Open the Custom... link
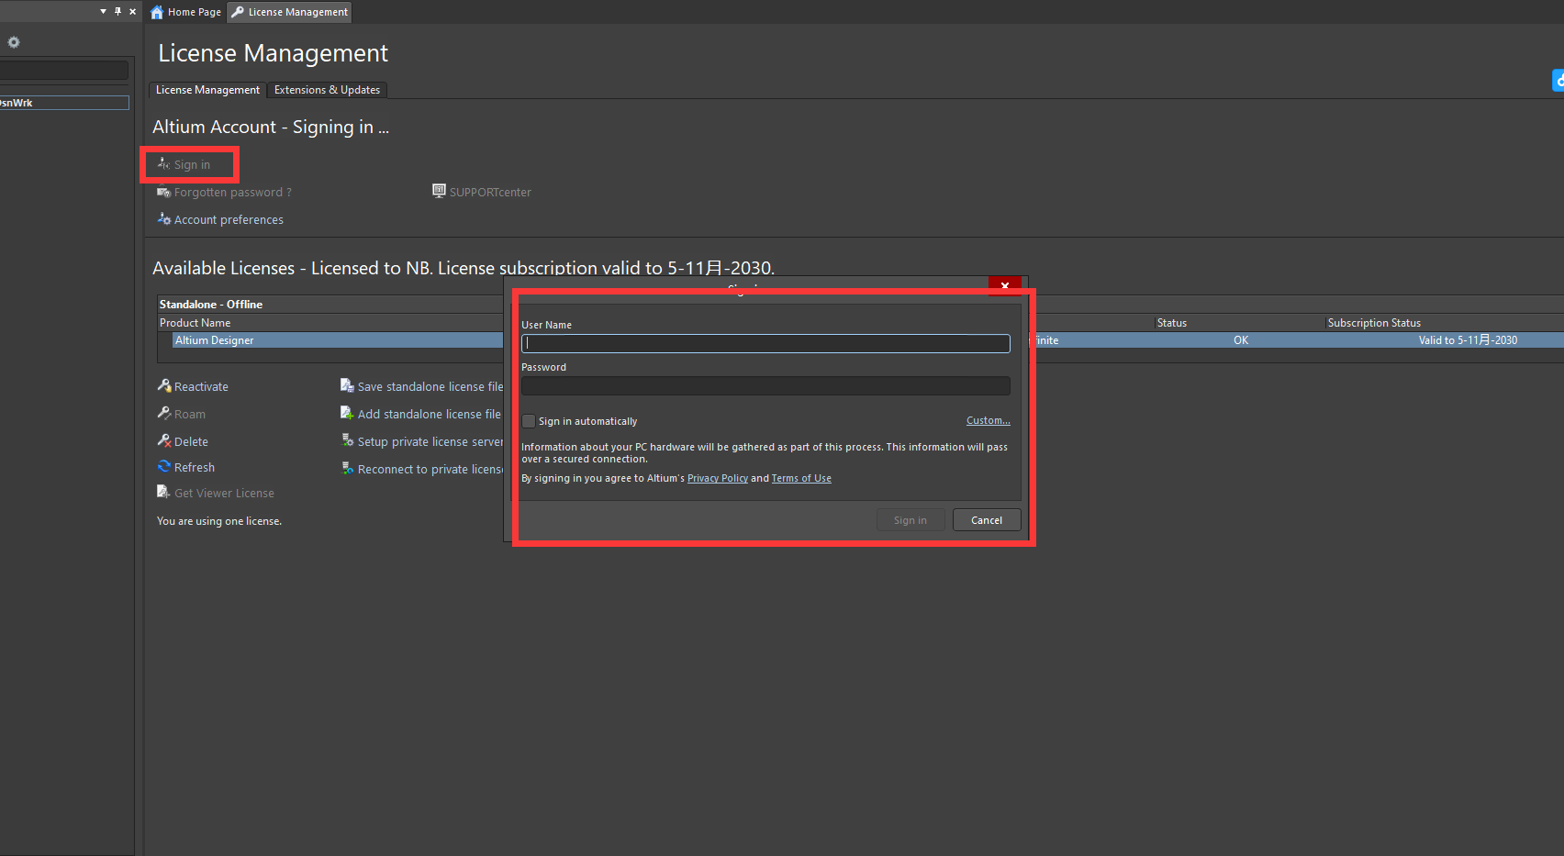 (988, 420)
